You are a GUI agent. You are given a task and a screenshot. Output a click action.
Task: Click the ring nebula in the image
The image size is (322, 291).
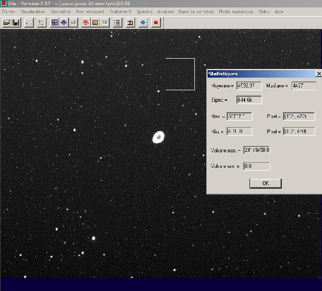coord(158,137)
